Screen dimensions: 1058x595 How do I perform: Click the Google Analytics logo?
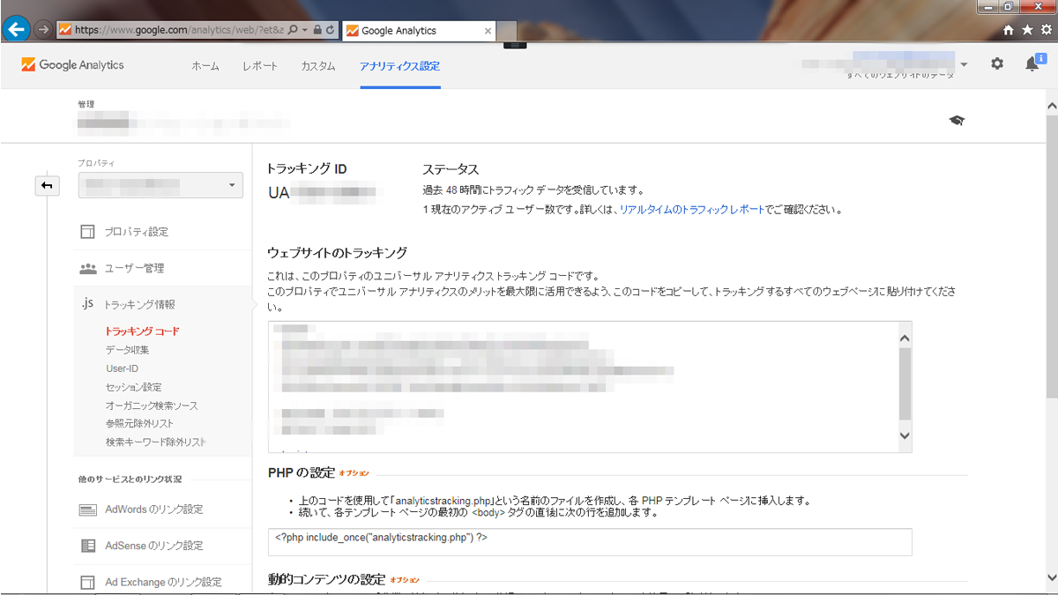coord(72,65)
